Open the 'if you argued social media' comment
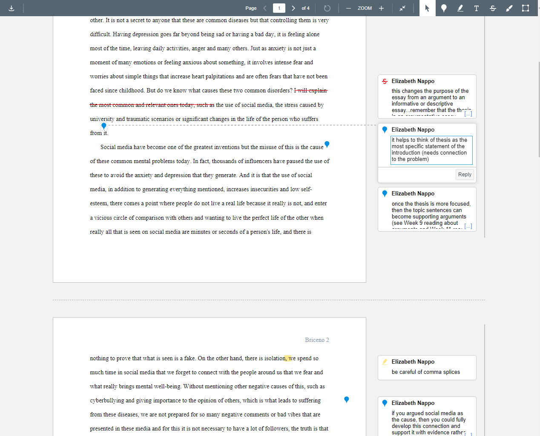Screen dimensions: 540x436 427,417
